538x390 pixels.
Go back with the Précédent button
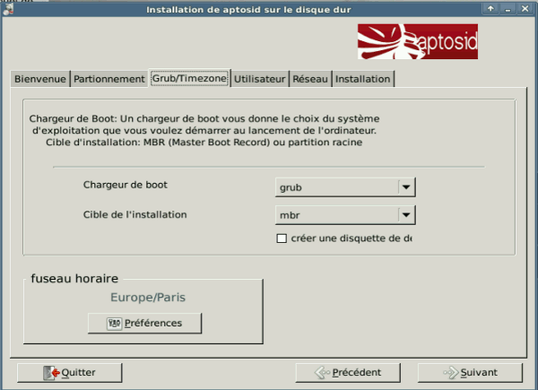tap(348, 372)
